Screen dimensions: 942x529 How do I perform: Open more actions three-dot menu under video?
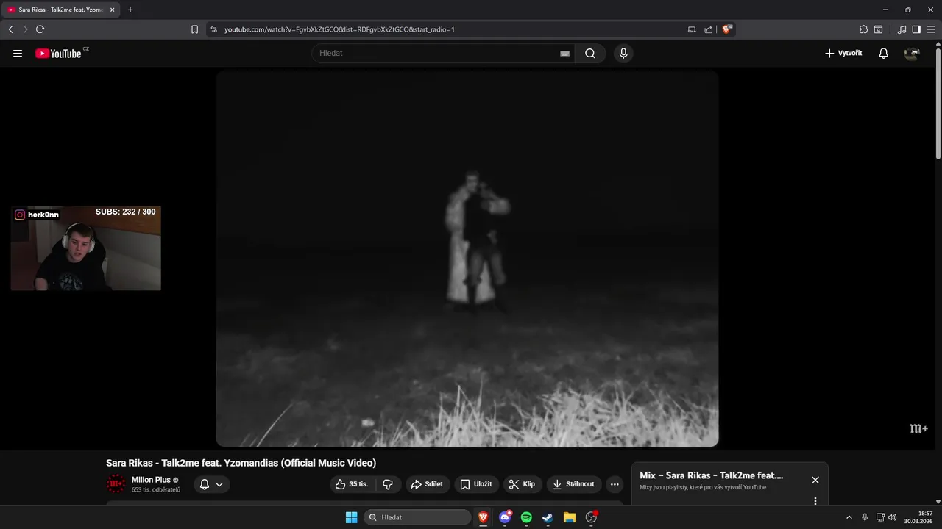click(x=615, y=484)
